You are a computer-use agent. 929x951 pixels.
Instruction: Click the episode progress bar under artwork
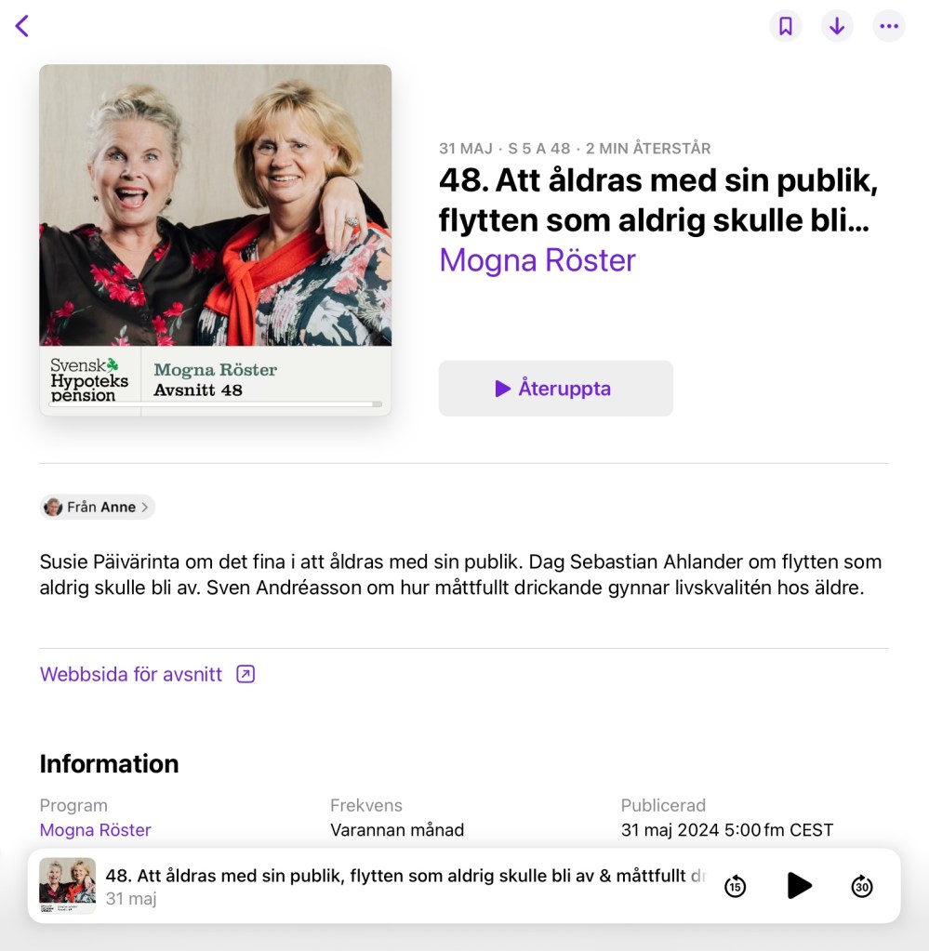point(216,404)
